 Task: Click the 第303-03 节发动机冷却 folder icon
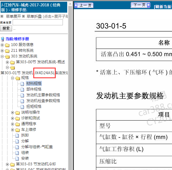(x=12, y=165)
